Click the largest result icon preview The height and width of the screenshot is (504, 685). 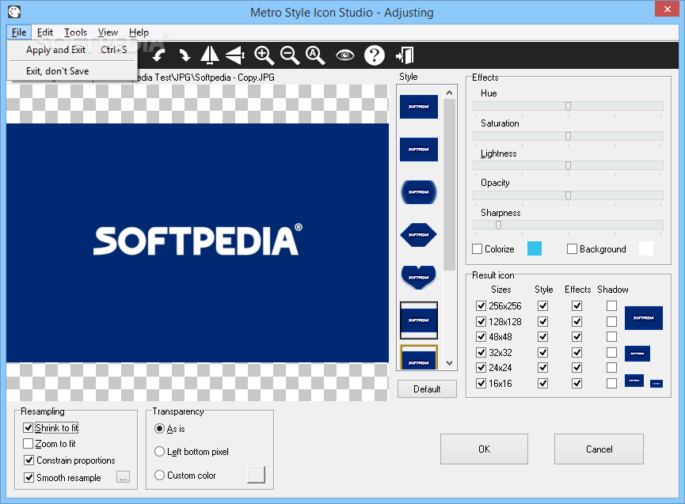[x=644, y=318]
